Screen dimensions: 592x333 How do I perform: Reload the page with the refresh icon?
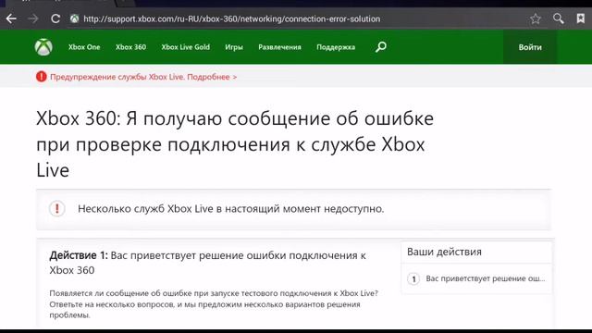click(x=55, y=18)
